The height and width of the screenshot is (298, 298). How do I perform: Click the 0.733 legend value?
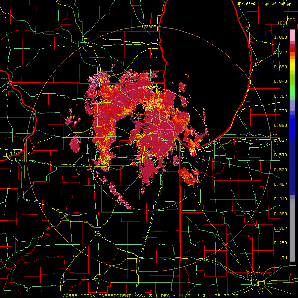280,111
